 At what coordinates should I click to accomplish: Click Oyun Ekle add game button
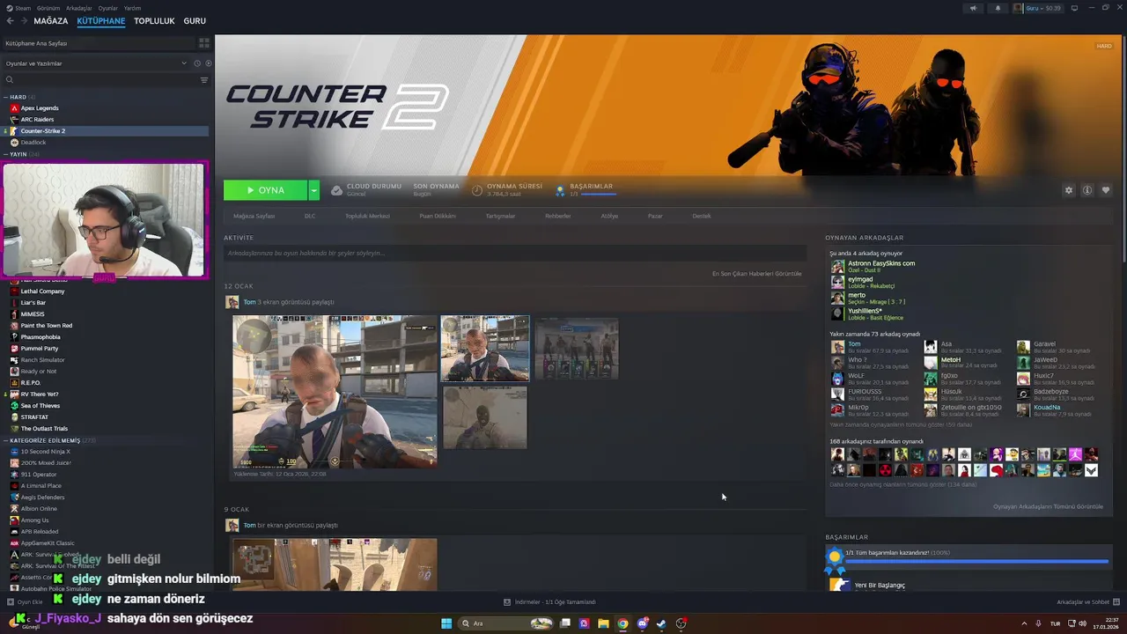24,602
